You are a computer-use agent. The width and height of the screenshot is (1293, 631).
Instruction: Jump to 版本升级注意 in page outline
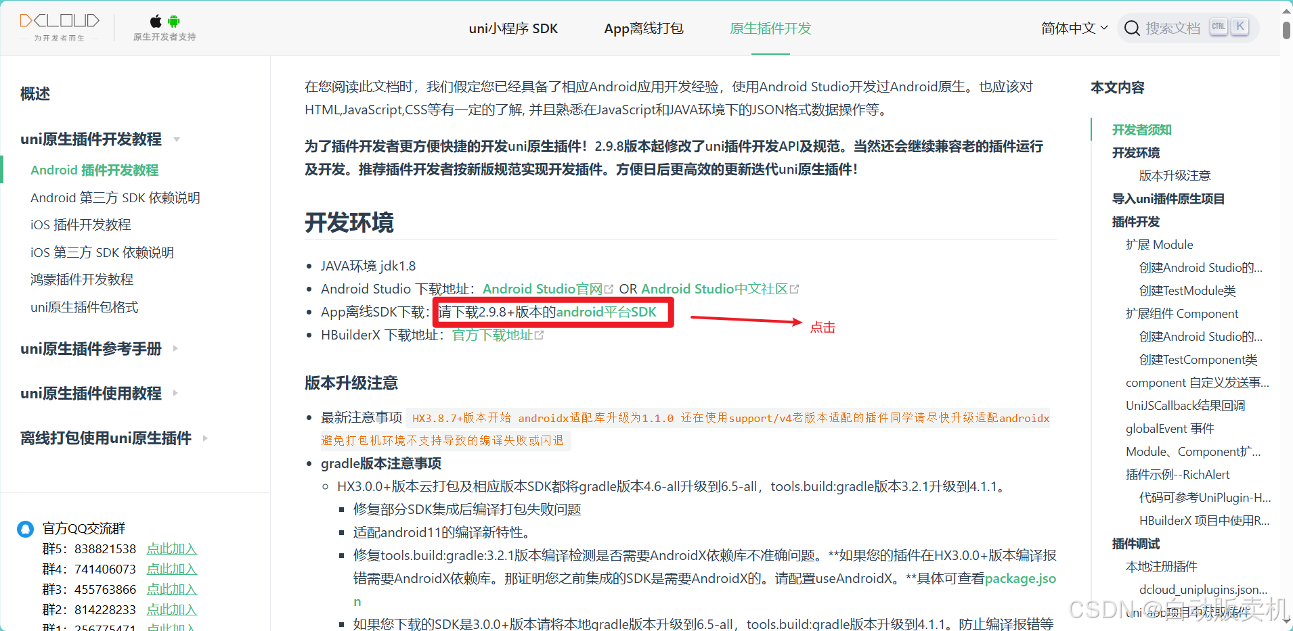[x=1175, y=176]
